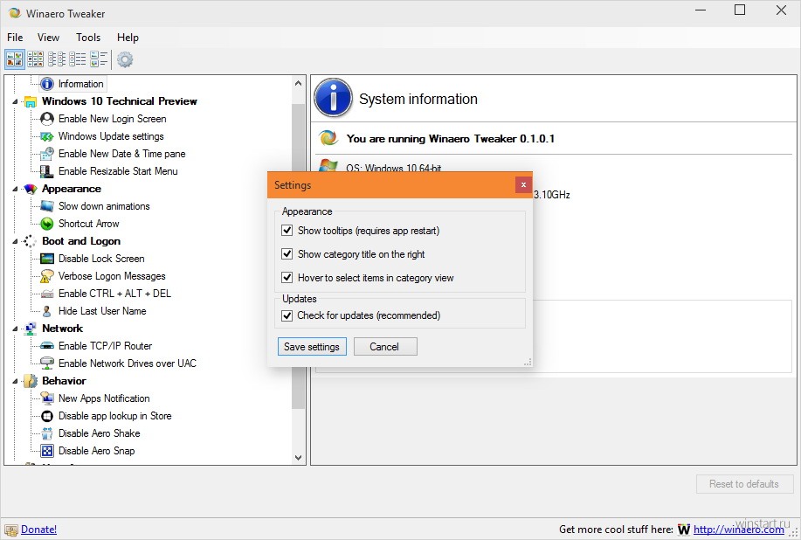Click Reset to defaults button
This screenshot has width=801, height=540.
point(744,484)
